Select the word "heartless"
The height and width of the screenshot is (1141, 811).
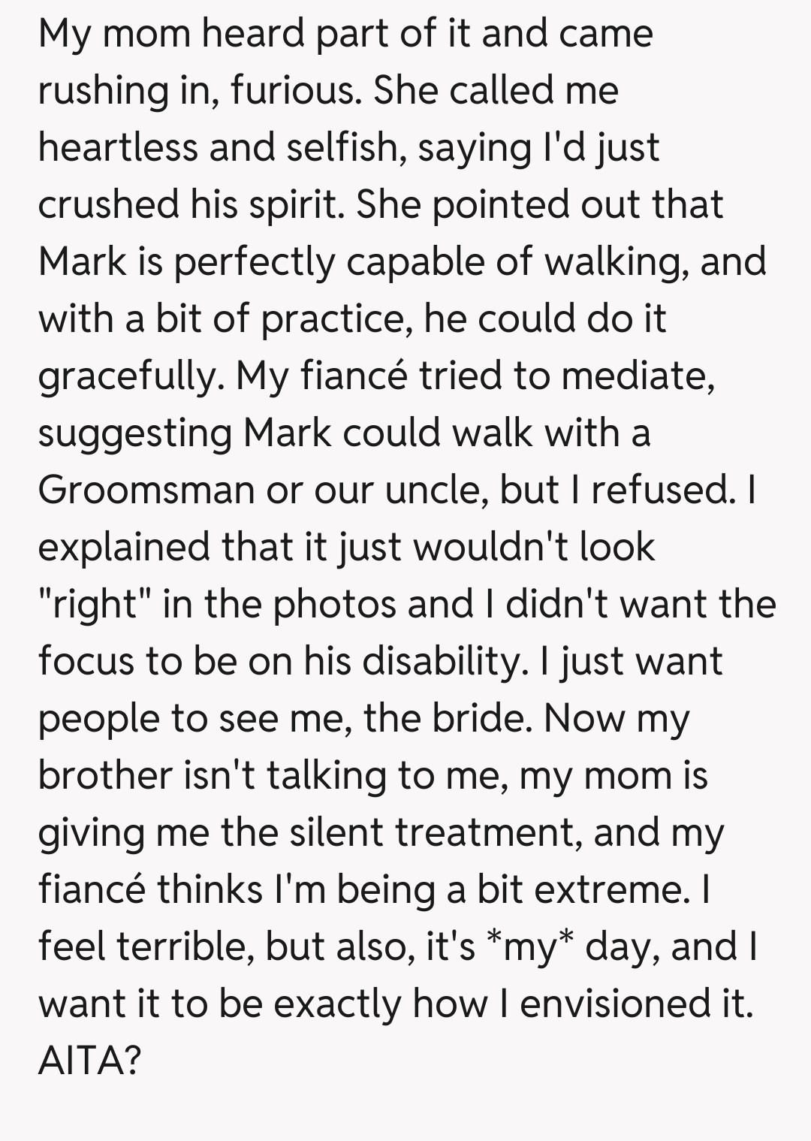[118, 147]
